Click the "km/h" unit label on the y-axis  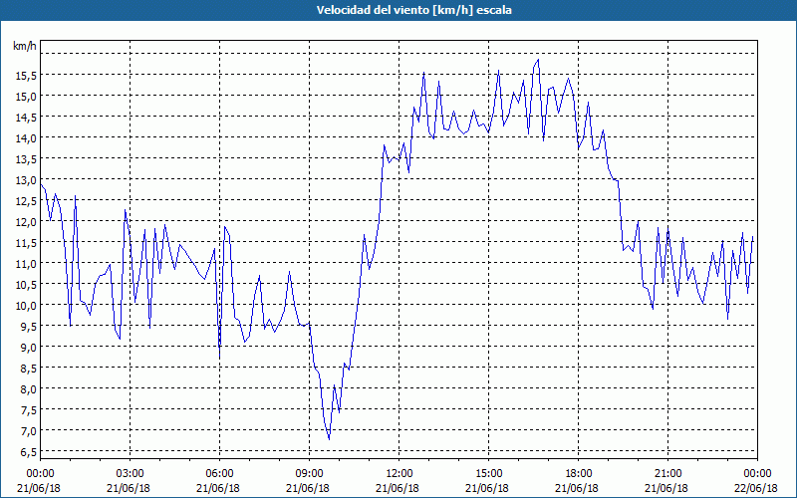click(x=24, y=46)
